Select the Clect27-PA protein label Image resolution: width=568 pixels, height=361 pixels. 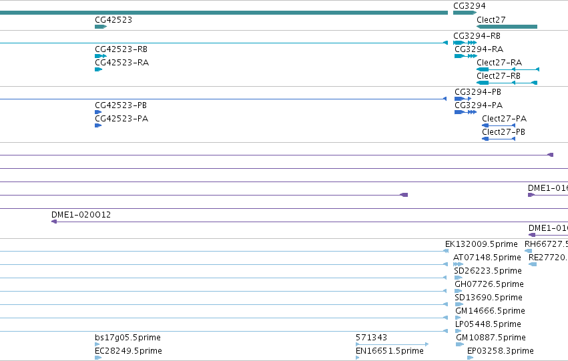pyautogui.click(x=504, y=119)
